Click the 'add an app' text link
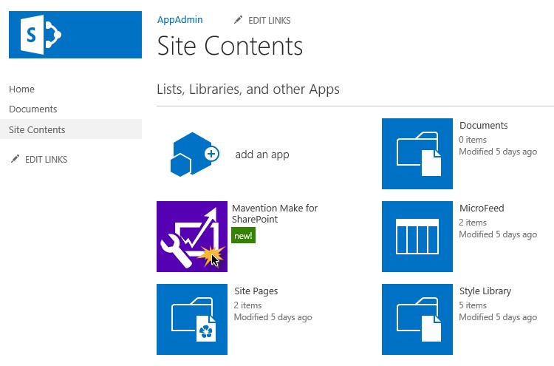The height and width of the screenshot is (366, 554). 262,155
